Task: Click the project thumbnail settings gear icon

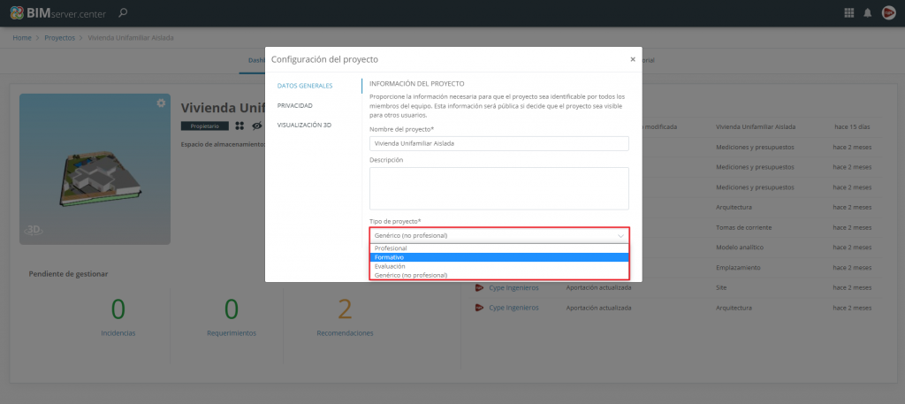Action: (x=161, y=103)
